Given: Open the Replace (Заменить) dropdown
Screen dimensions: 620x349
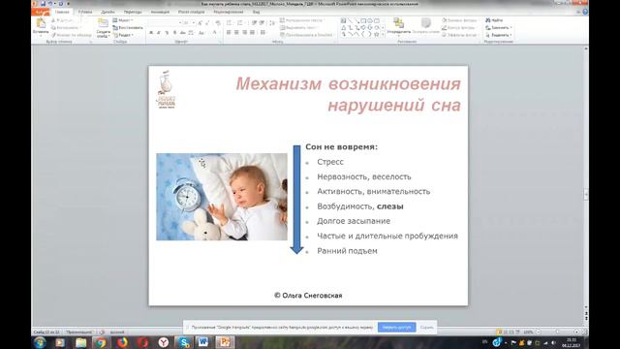Looking at the screenshot, I should [499, 28].
